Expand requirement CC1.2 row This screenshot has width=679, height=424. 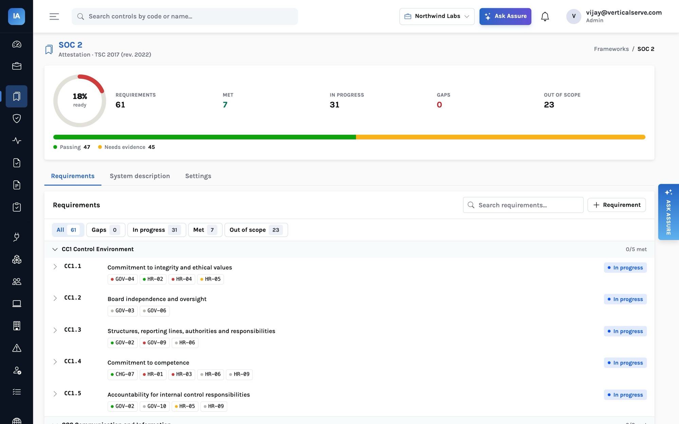pos(55,298)
